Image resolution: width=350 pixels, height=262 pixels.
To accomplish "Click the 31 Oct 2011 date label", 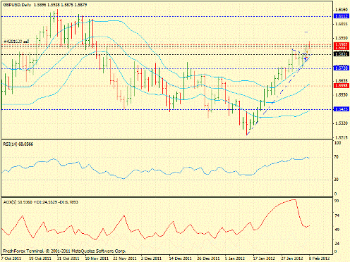I will tap(68, 258).
